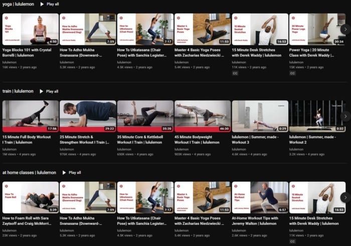Click the 6:57 duration badge on At-Home Workout Tips
The height and width of the screenshot is (246, 351).
[x=282, y=210]
